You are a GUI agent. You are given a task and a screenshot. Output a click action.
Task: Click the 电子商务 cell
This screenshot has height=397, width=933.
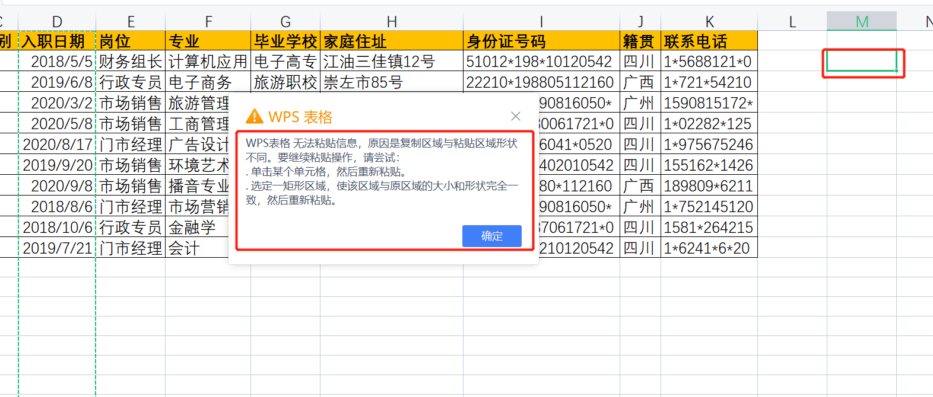point(208,82)
